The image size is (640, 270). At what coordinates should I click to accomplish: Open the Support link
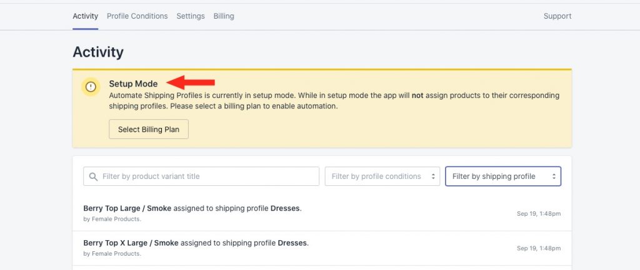(x=557, y=16)
